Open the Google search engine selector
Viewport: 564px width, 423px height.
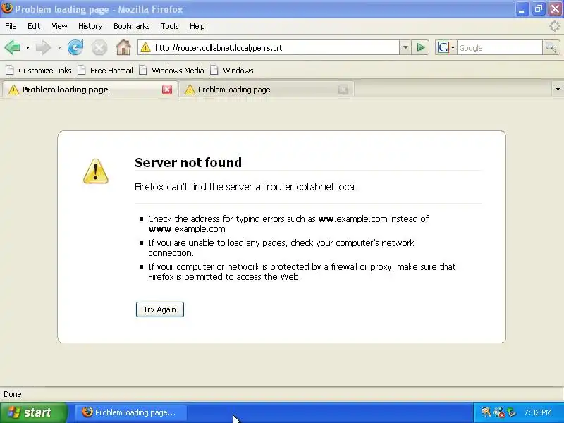[446, 47]
